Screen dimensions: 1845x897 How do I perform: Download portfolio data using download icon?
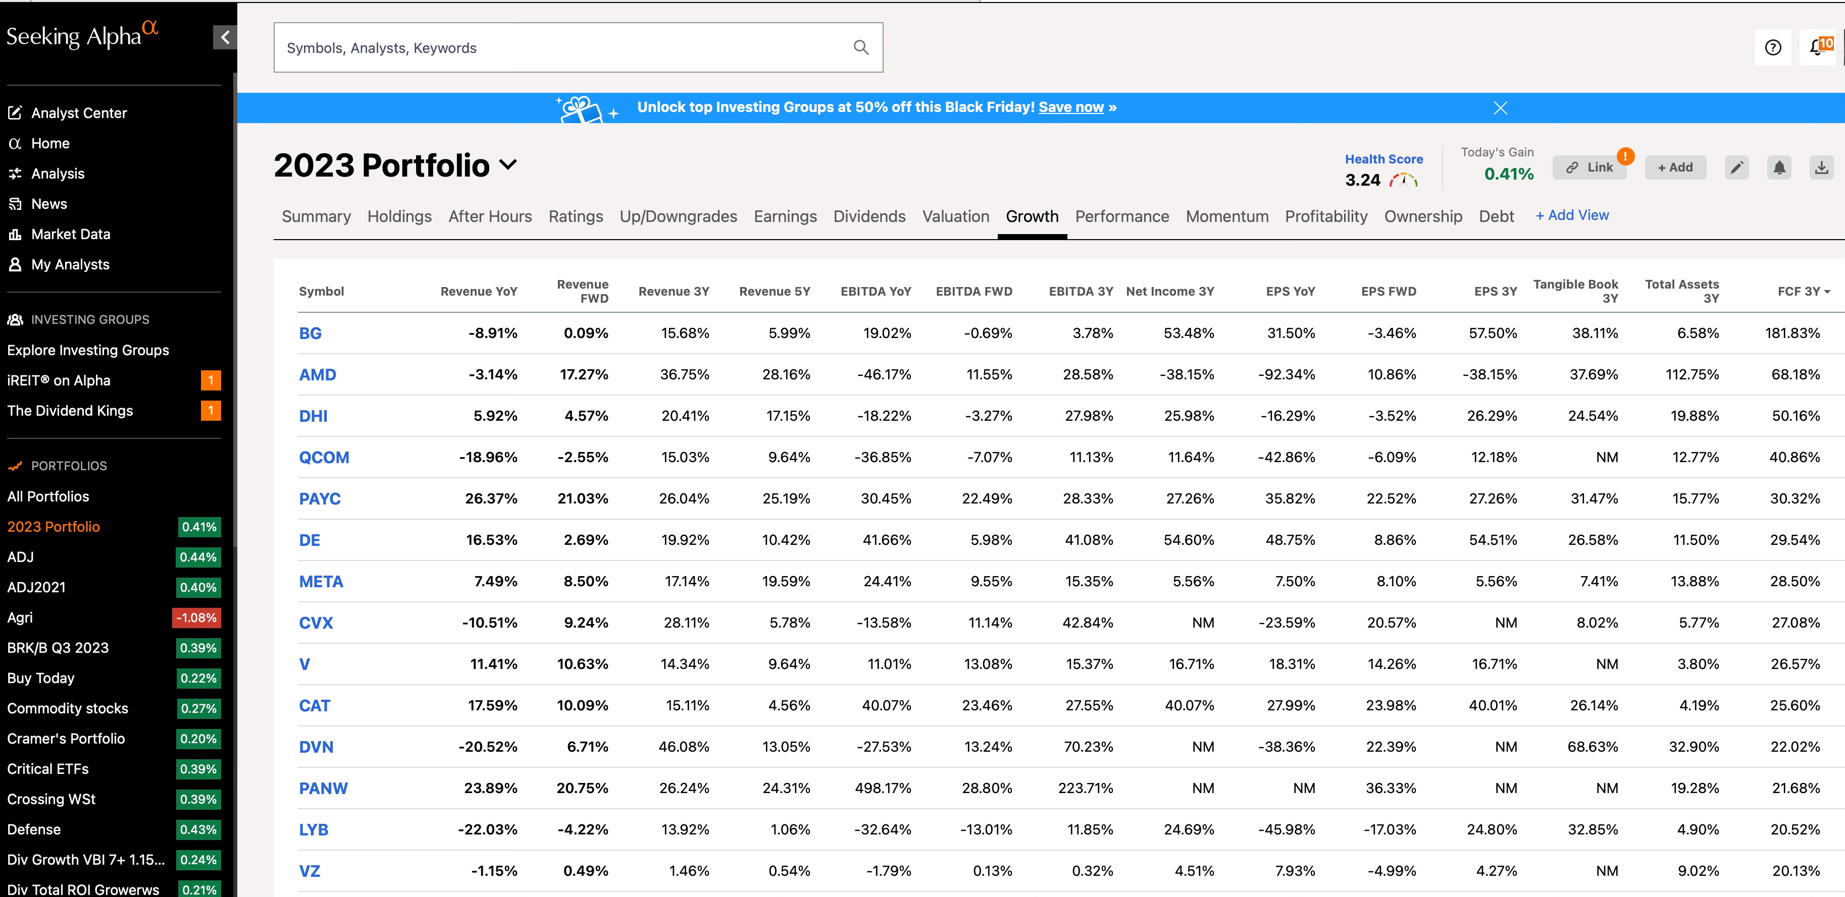click(x=1821, y=167)
